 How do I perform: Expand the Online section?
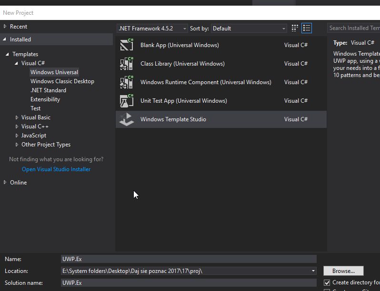(5, 183)
